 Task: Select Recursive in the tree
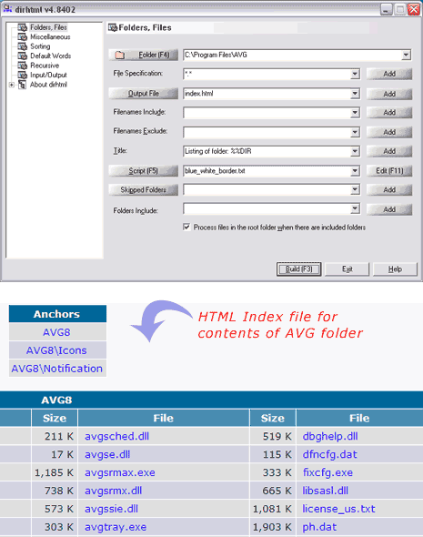click(x=45, y=66)
